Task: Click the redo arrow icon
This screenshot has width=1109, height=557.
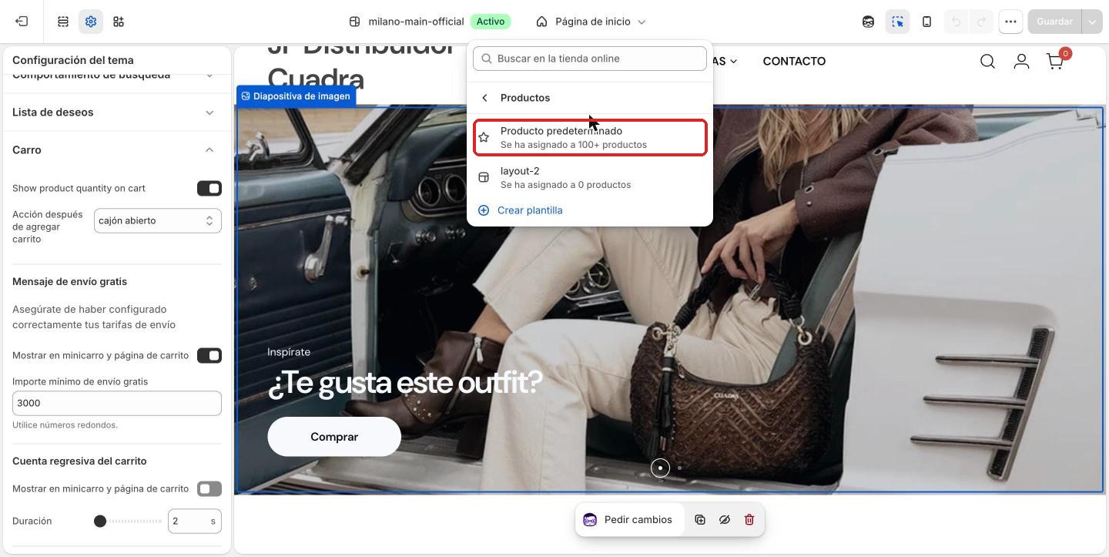Action: click(981, 22)
